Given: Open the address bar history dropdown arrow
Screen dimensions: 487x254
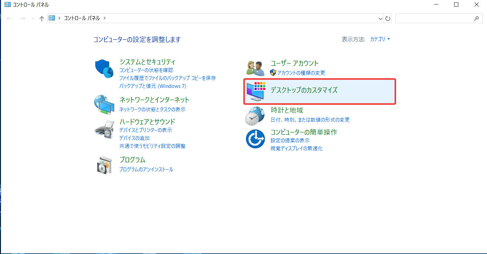Looking at the screenshot, I should [x=381, y=19].
